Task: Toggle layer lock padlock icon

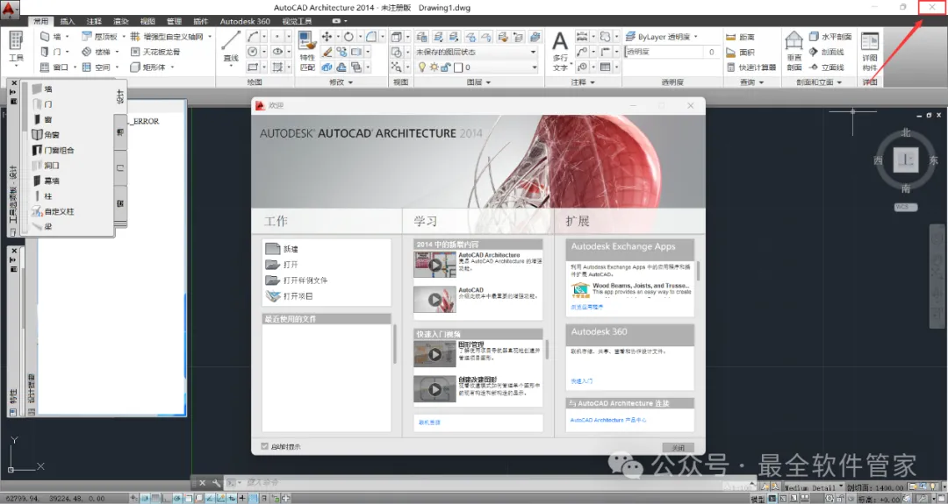Action: pos(445,67)
